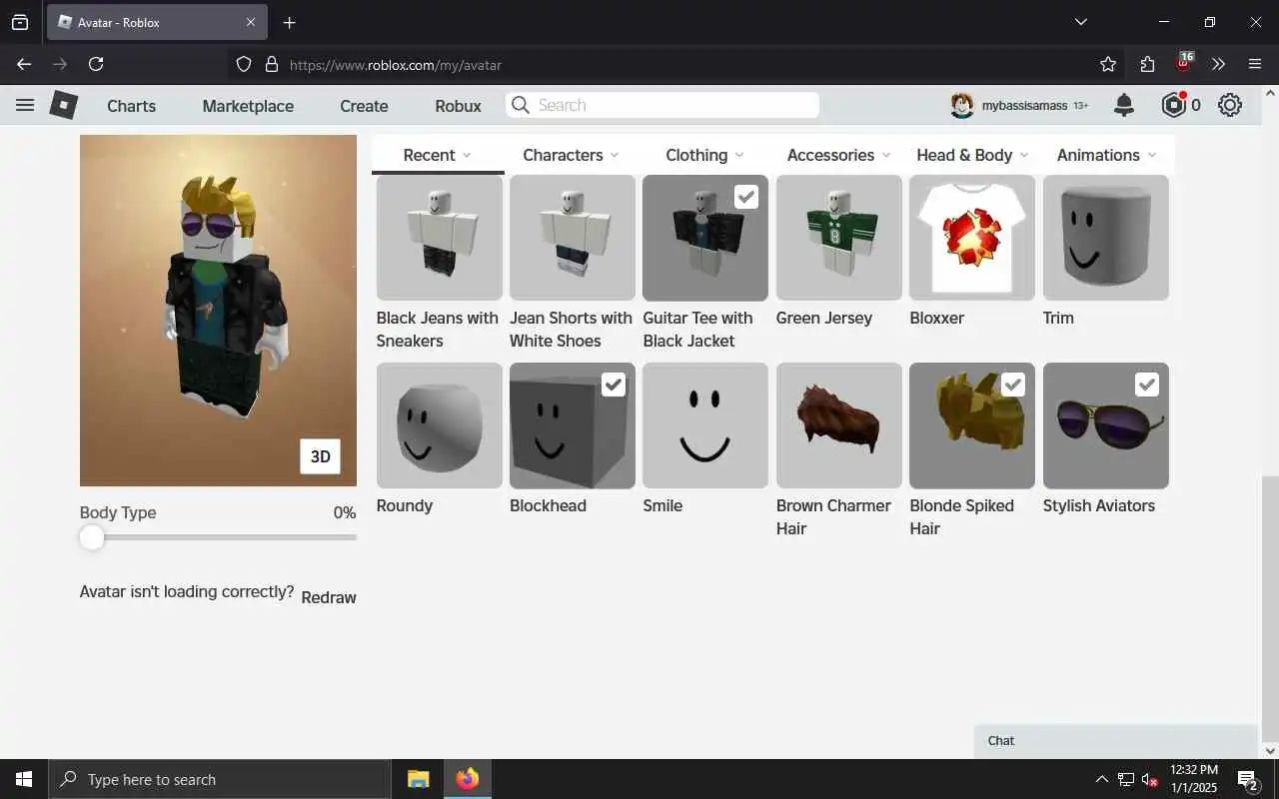Viewport: 1279px width, 799px height.
Task: Open the notifications bell
Action: click(1124, 105)
